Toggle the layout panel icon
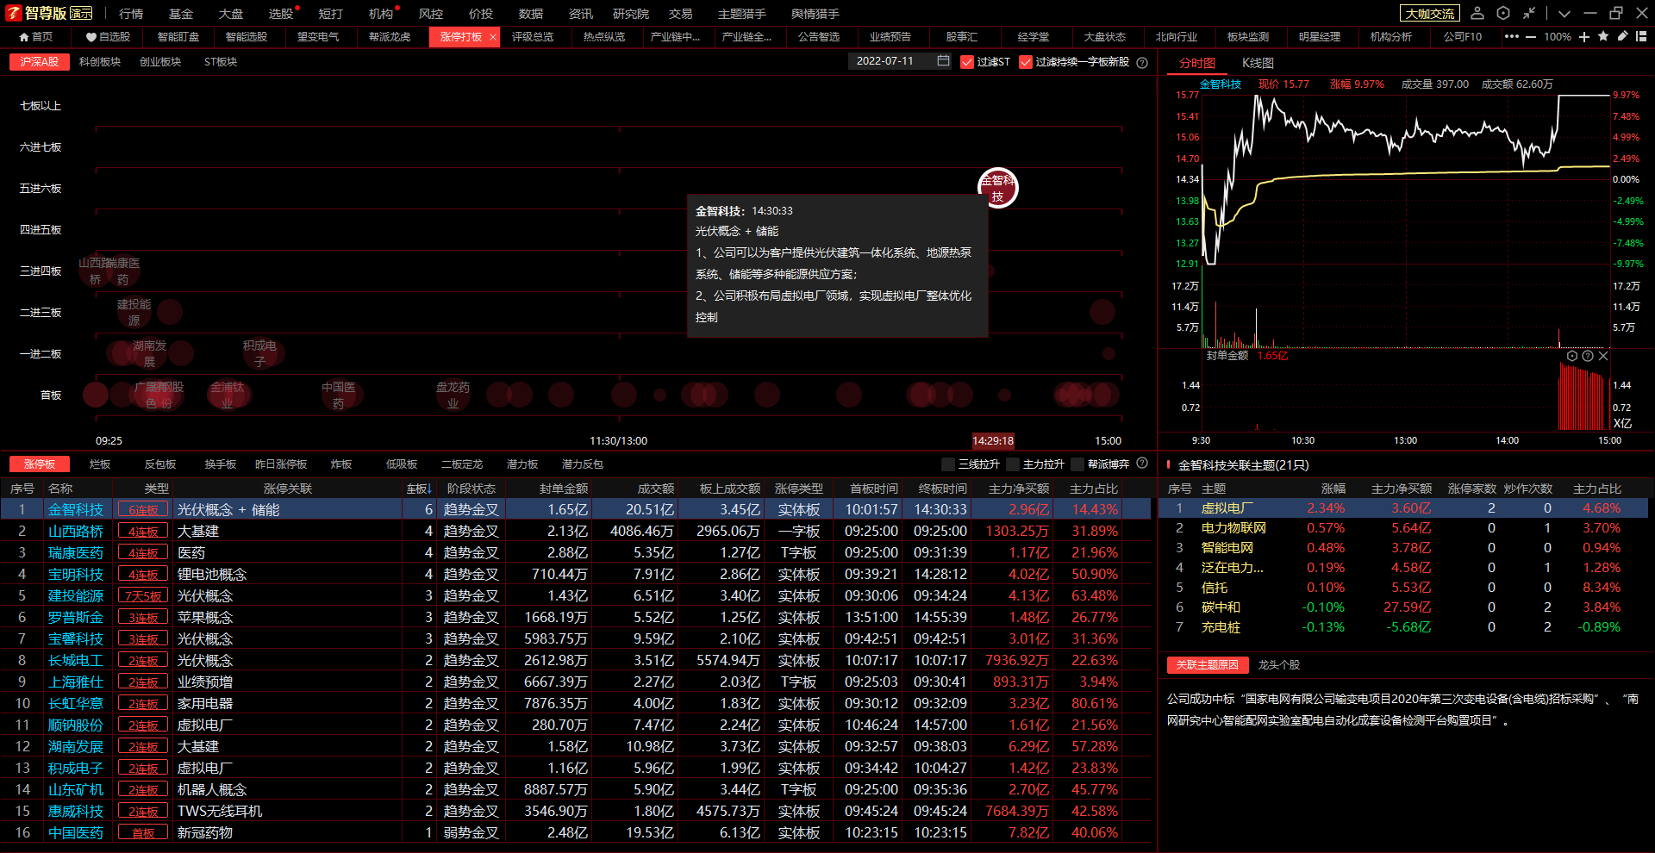Image resolution: width=1655 pixels, height=853 pixels. coord(1641,36)
